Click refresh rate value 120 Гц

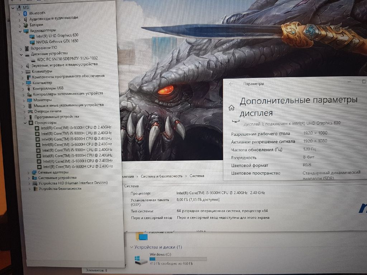(309, 149)
